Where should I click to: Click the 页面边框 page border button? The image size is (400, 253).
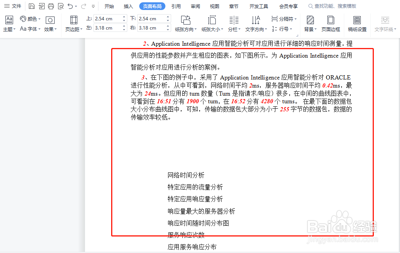(331, 24)
